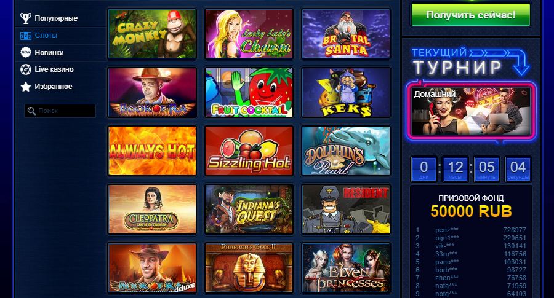
Task: Open the Lucky Lady's Charm game
Action: click(249, 34)
